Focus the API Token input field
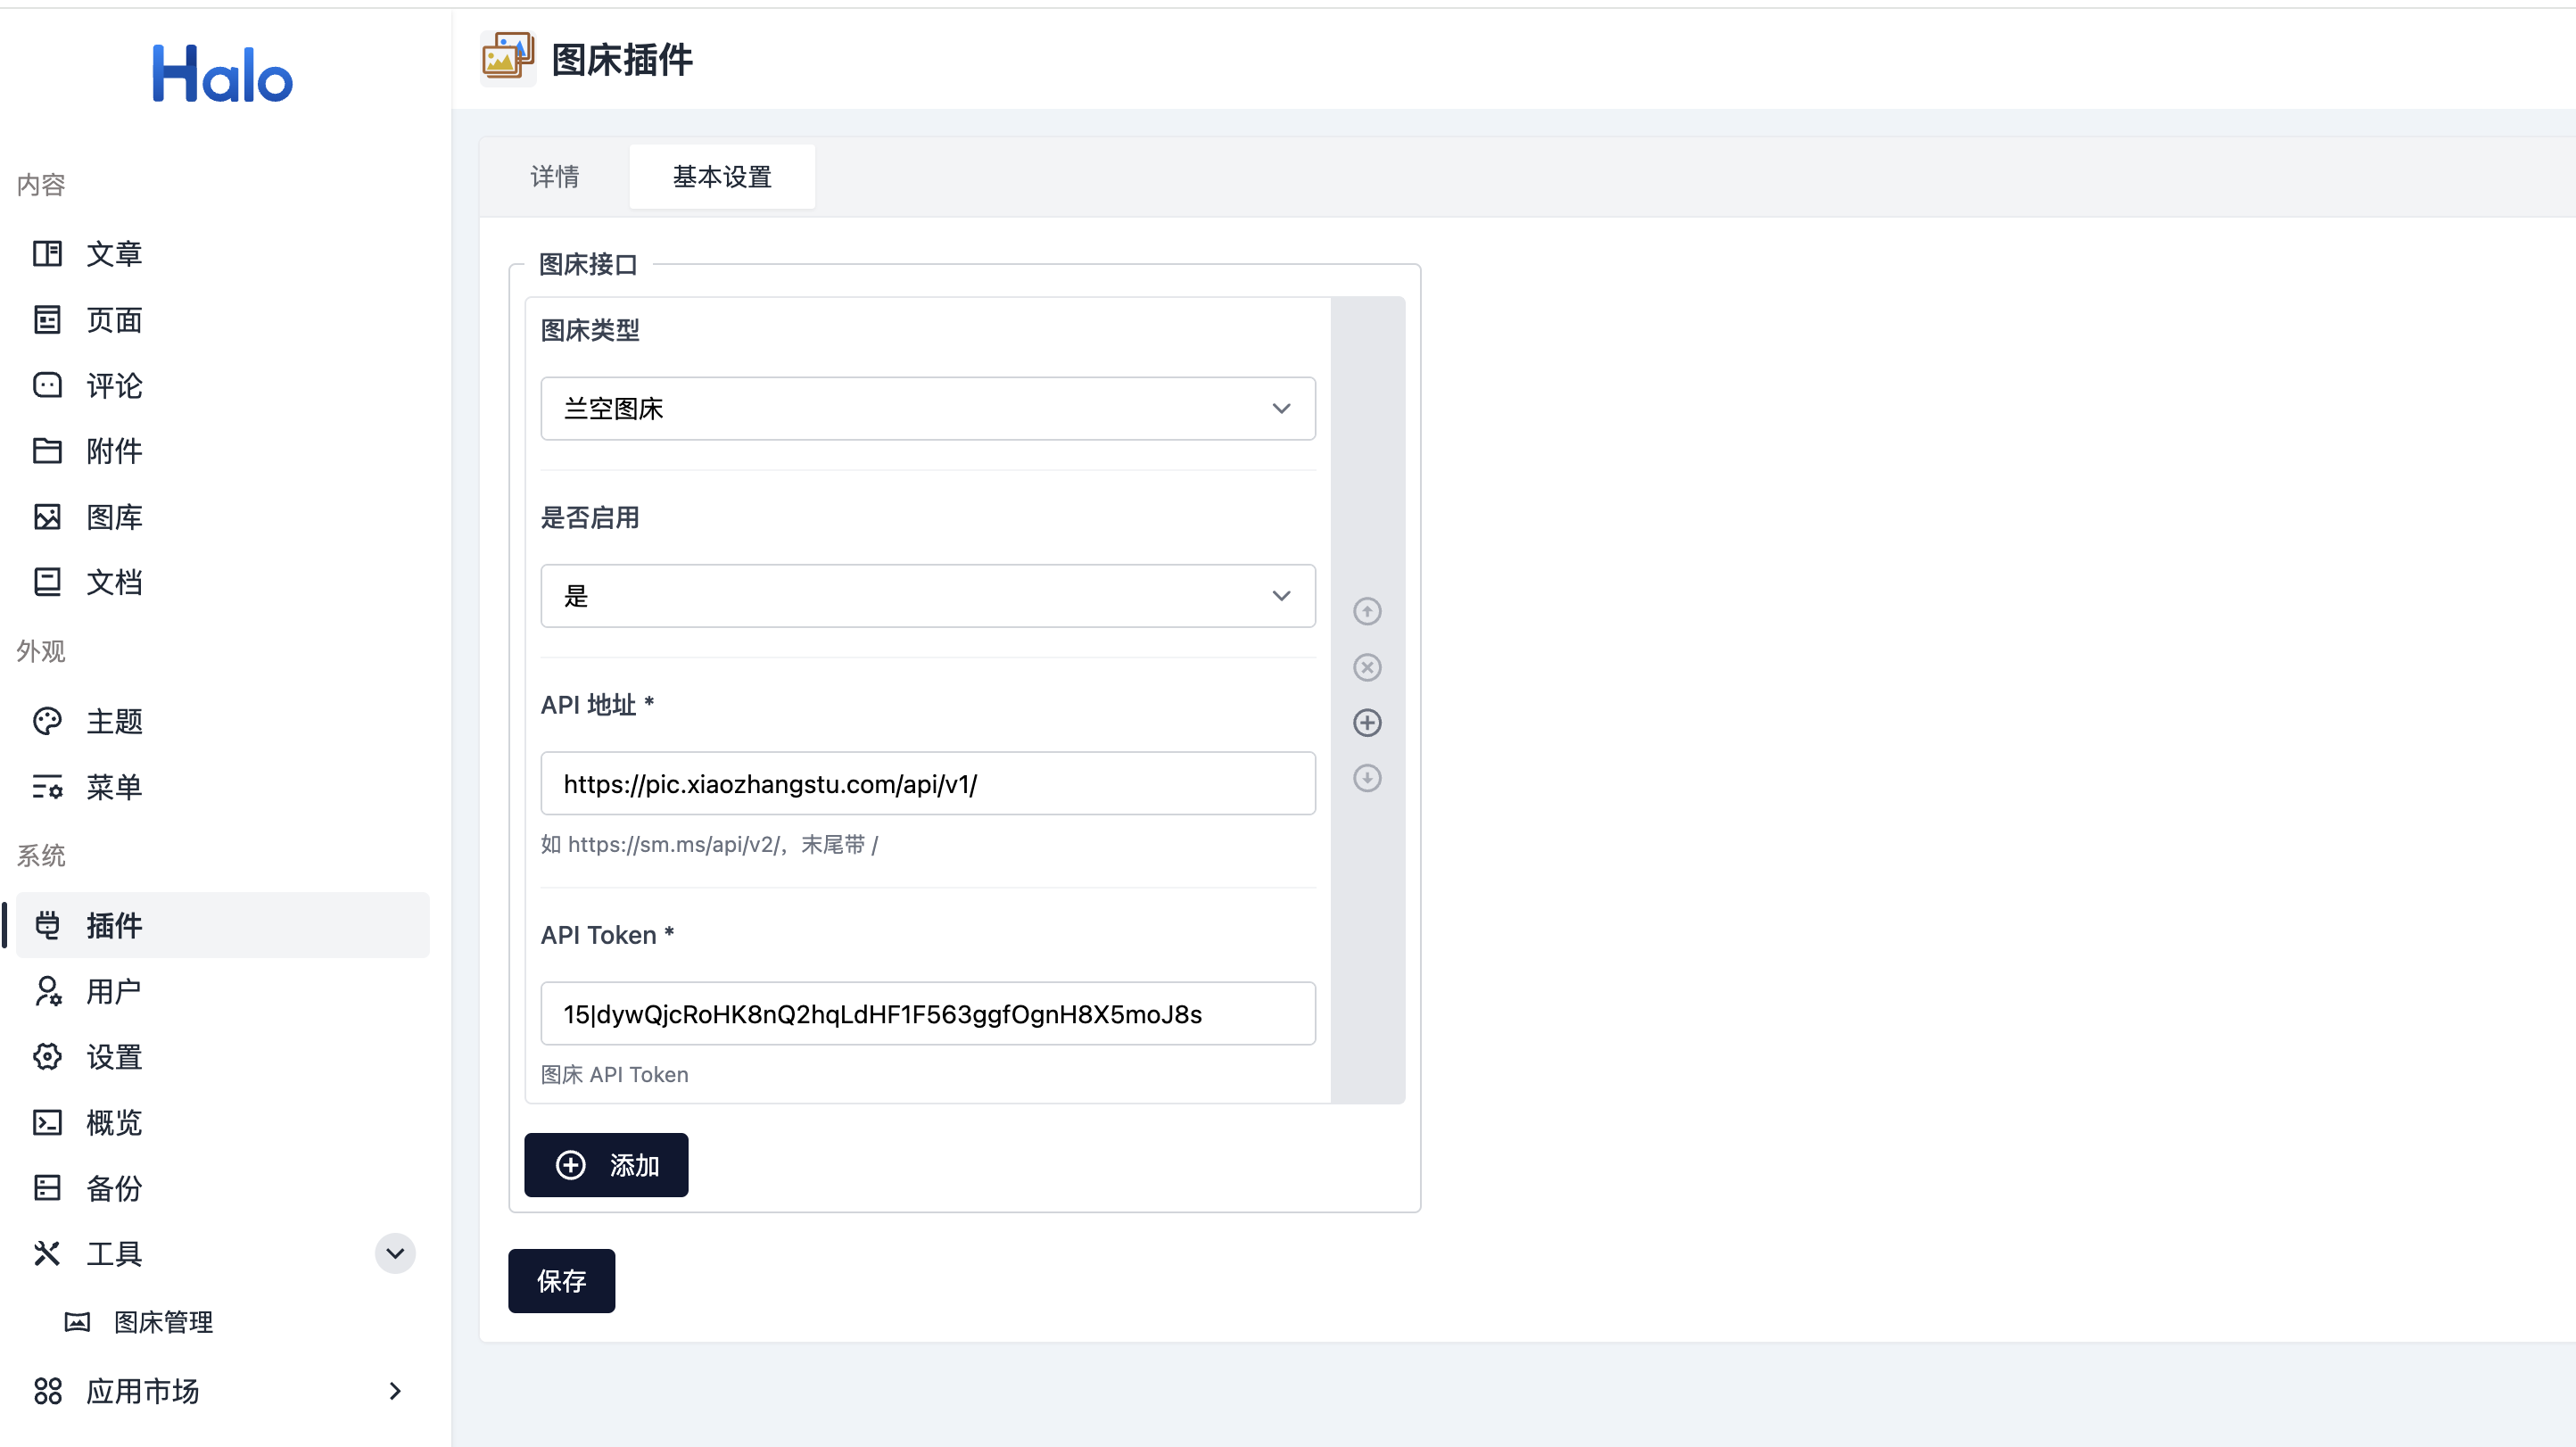The width and height of the screenshot is (2576, 1447). (x=928, y=1013)
